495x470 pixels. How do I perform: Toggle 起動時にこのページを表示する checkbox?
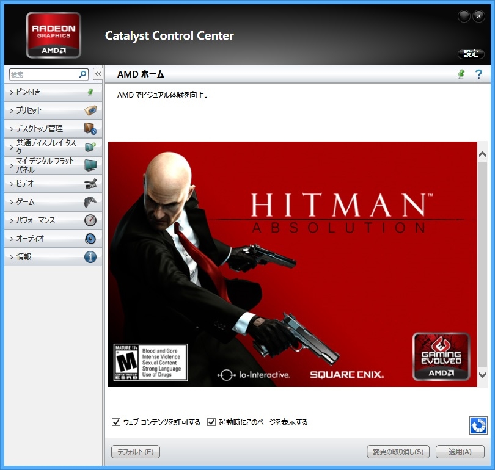tap(211, 422)
